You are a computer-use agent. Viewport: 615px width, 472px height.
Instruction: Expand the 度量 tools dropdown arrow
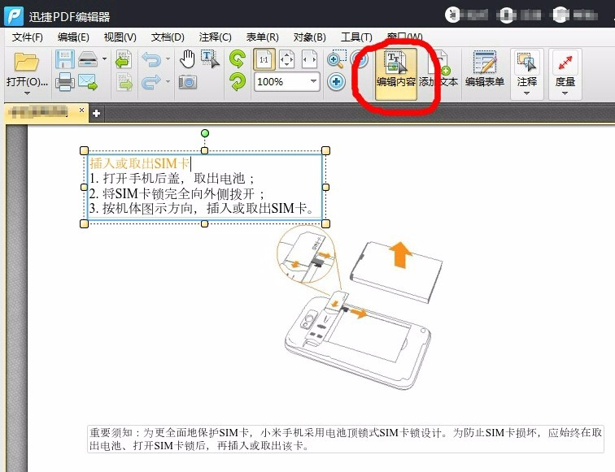coord(565,93)
